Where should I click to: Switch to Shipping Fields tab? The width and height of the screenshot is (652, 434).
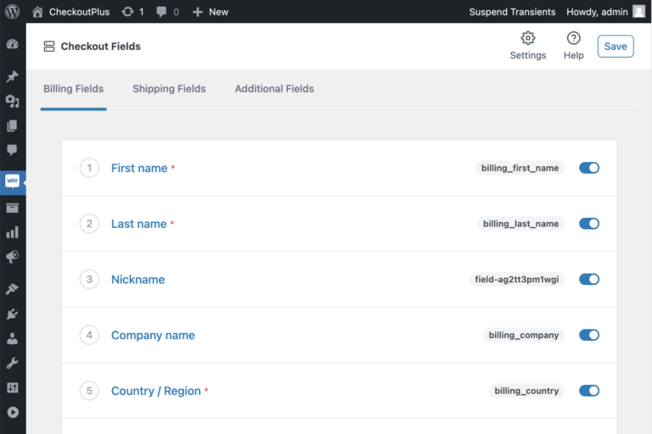pyautogui.click(x=169, y=89)
